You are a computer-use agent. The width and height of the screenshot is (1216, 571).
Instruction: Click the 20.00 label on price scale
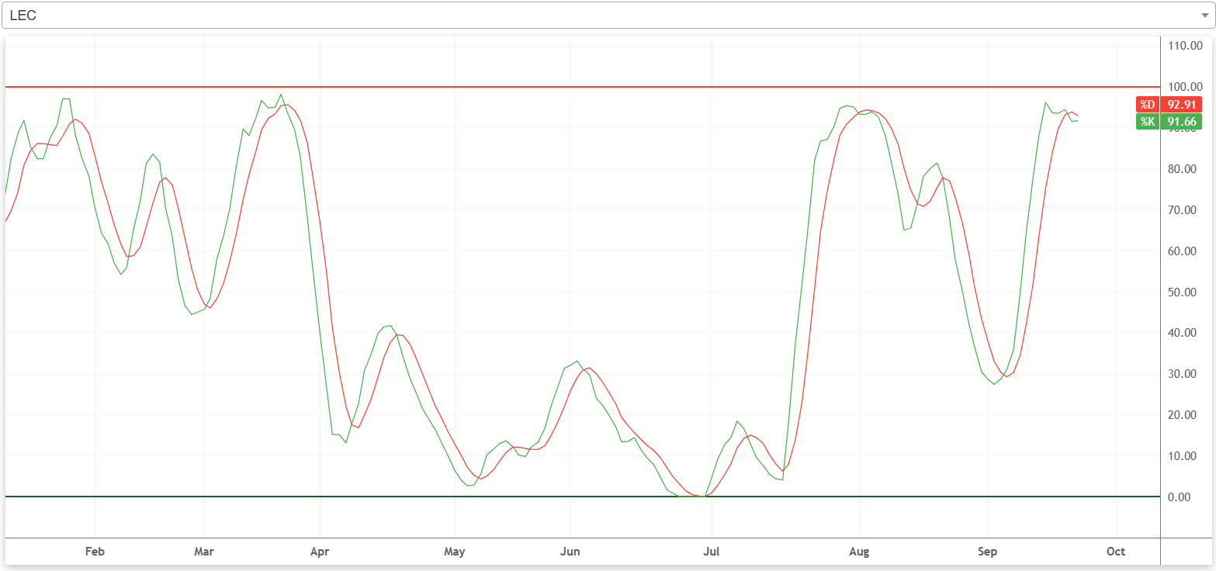pyautogui.click(x=1188, y=415)
